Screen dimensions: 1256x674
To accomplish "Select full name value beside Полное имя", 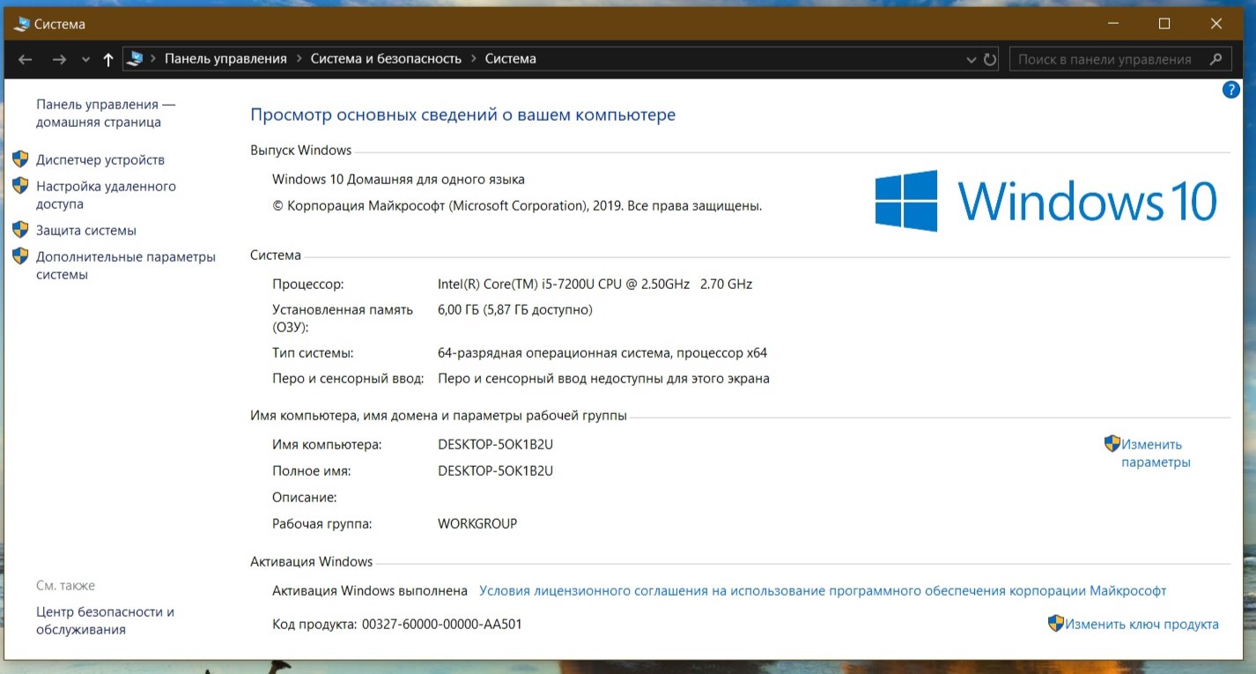I will click(495, 470).
